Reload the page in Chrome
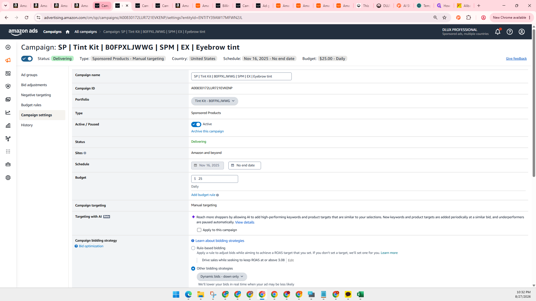This screenshot has width=536, height=301. pyautogui.click(x=27, y=18)
